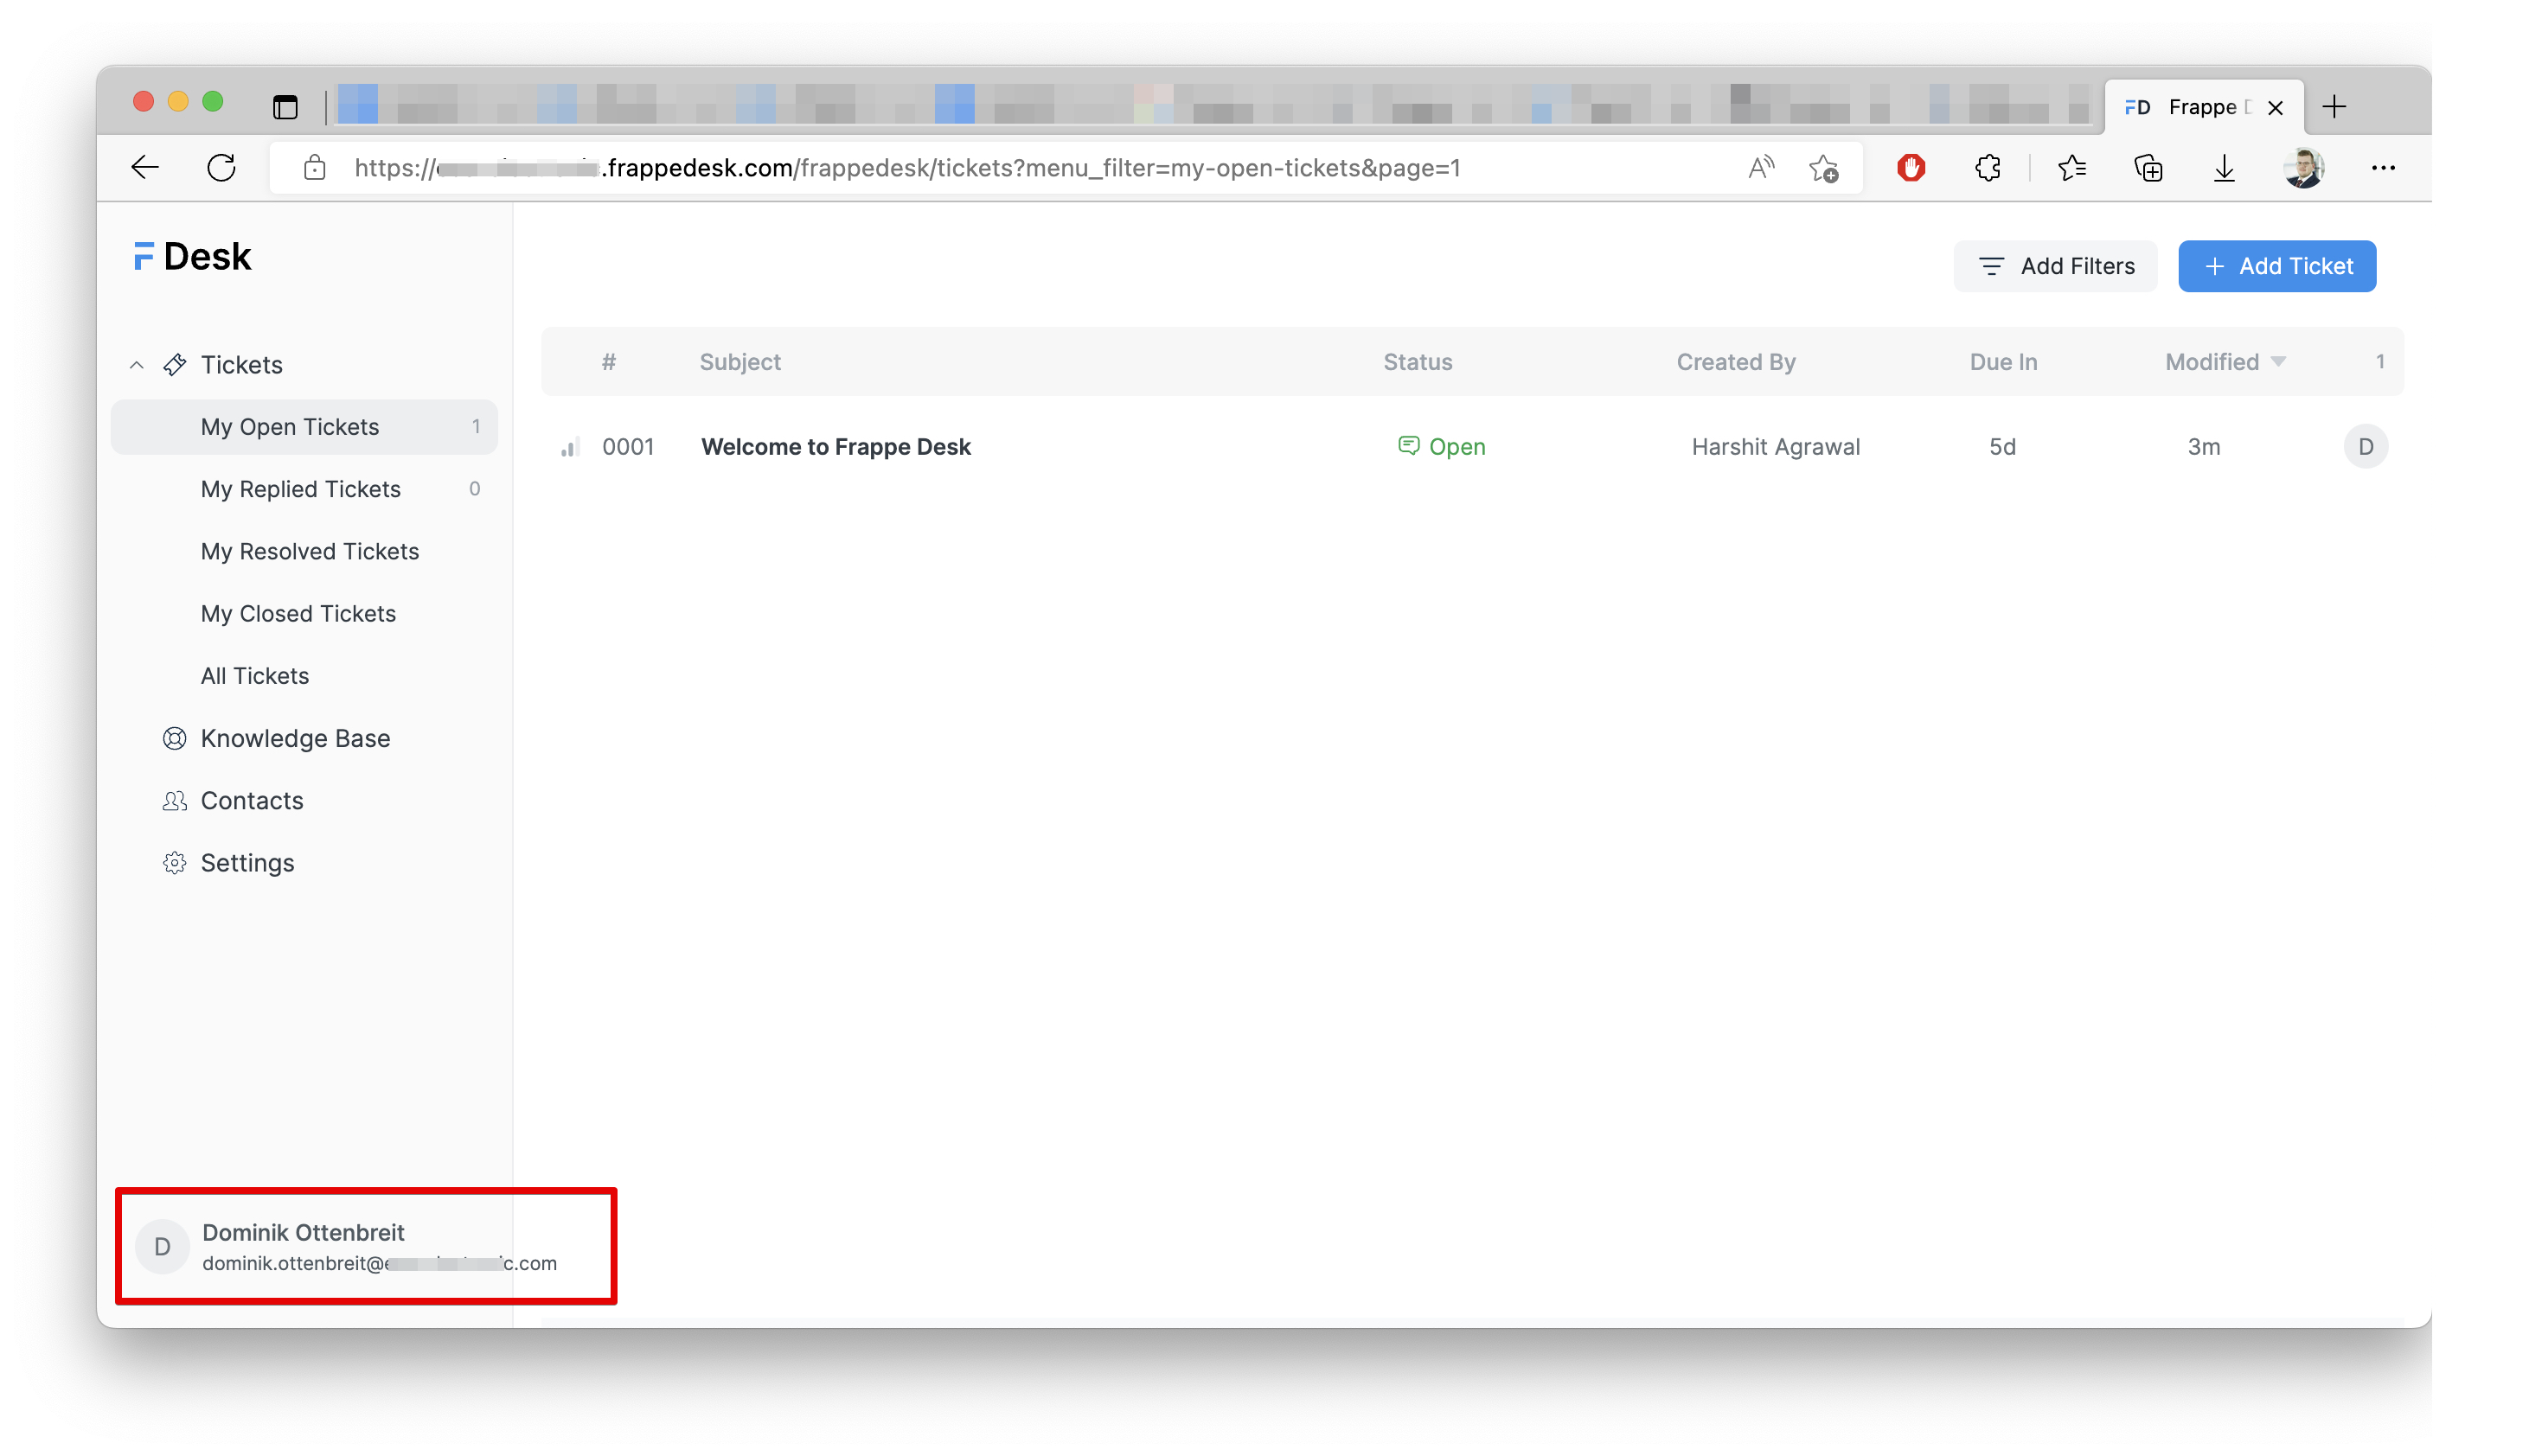
Task: Open the Modified column sort dropdown
Action: click(x=2279, y=361)
